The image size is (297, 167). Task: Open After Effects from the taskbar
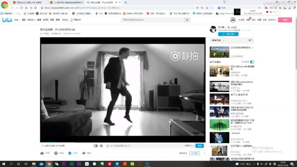pyautogui.click(x=79, y=164)
